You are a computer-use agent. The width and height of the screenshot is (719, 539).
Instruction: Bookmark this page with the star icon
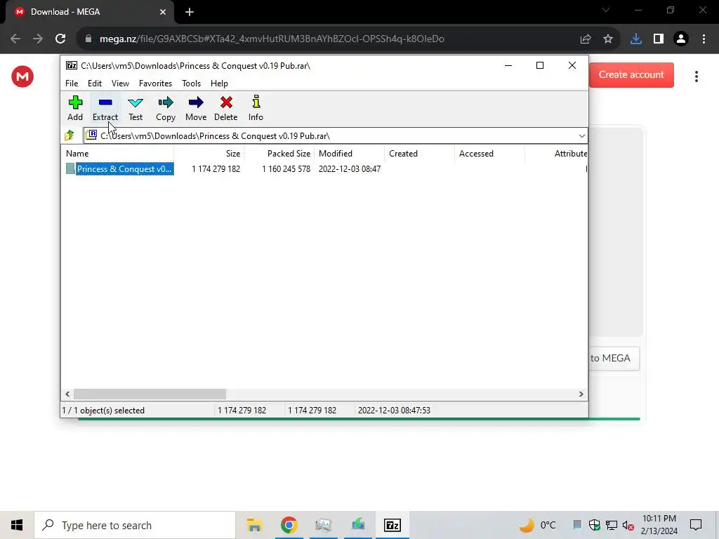[608, 39]
